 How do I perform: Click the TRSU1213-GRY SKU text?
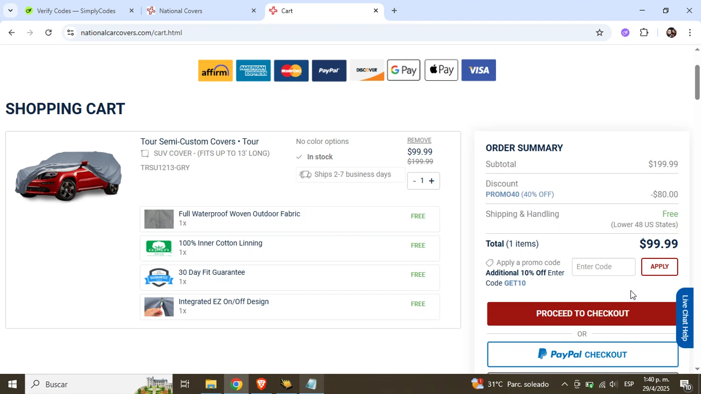[x=165, y=168]
